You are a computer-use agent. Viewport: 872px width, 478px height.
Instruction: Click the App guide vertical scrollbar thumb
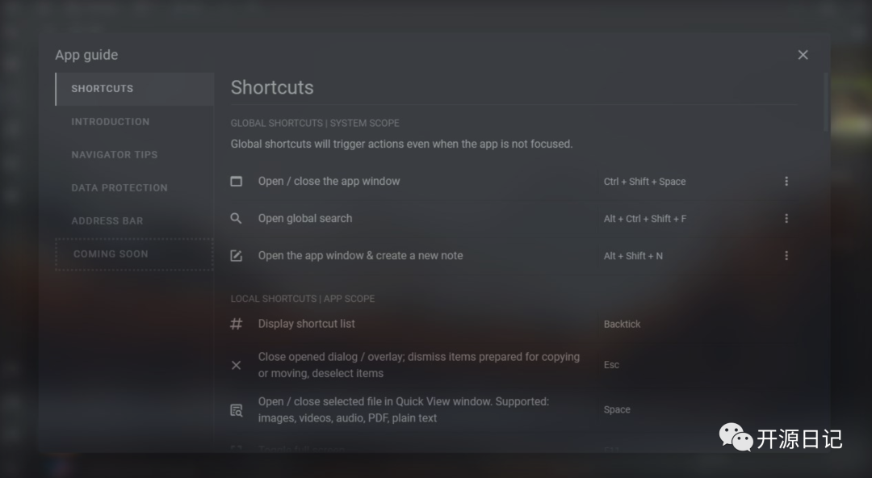(x=827, y=103)
